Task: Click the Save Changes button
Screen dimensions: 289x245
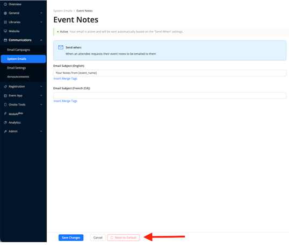Action: coord(71,237)
